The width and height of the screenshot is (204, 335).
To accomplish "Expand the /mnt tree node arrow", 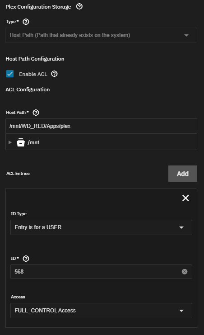I will (10, 142).
